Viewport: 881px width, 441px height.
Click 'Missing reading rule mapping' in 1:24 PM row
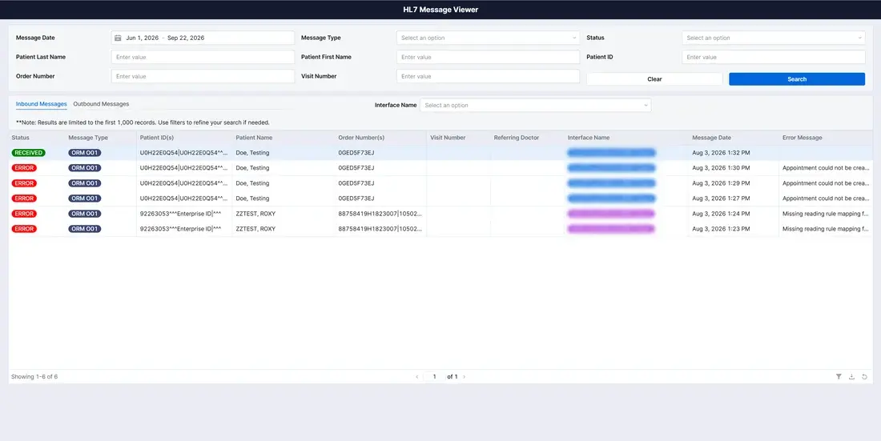tap(826, 214)
